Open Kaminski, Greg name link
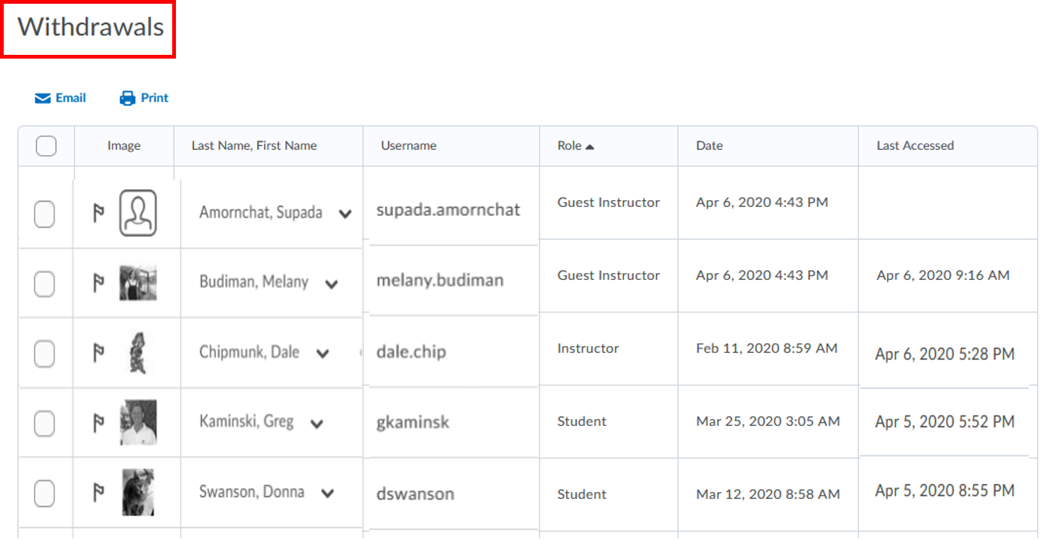 [246, 422]
